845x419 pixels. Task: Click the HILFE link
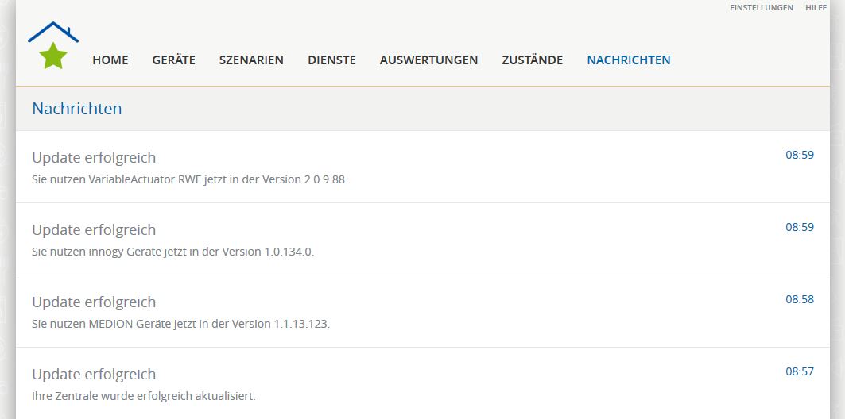coord(816,8)
